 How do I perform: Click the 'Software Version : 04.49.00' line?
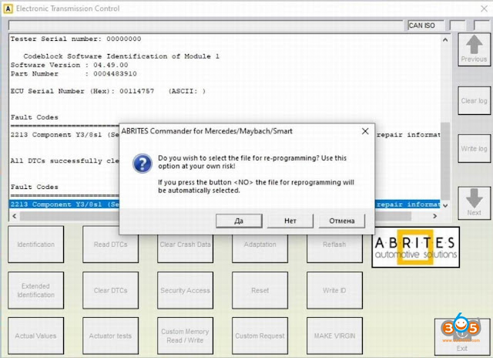click(x=69, y=65)
